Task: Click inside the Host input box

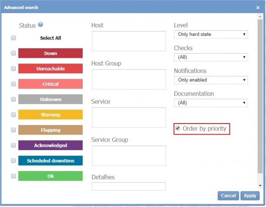Action: (x=129, y=41)
